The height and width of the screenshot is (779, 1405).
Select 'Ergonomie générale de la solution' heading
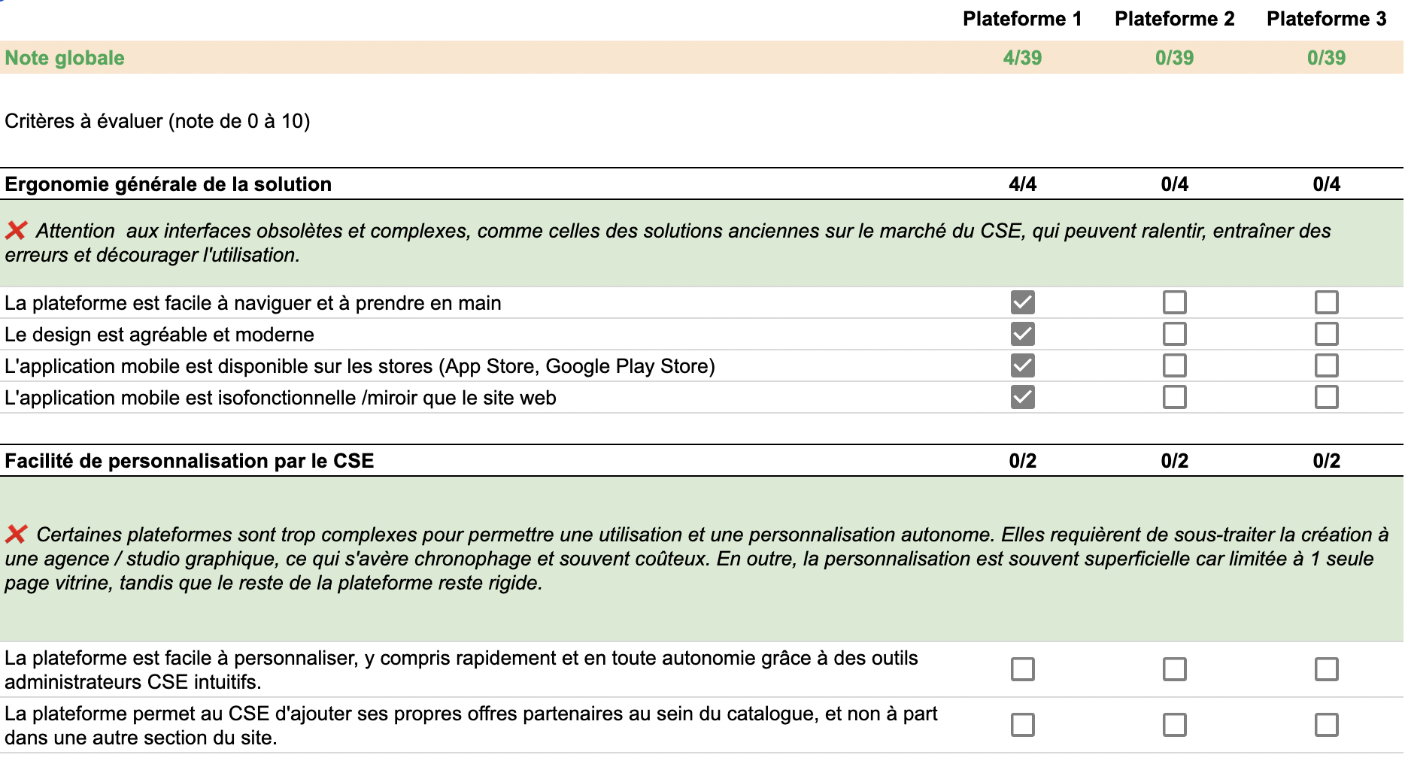coord(168,184)
